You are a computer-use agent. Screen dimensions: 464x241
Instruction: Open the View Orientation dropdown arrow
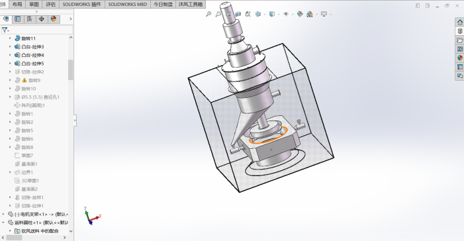click(x=265, y=14)
